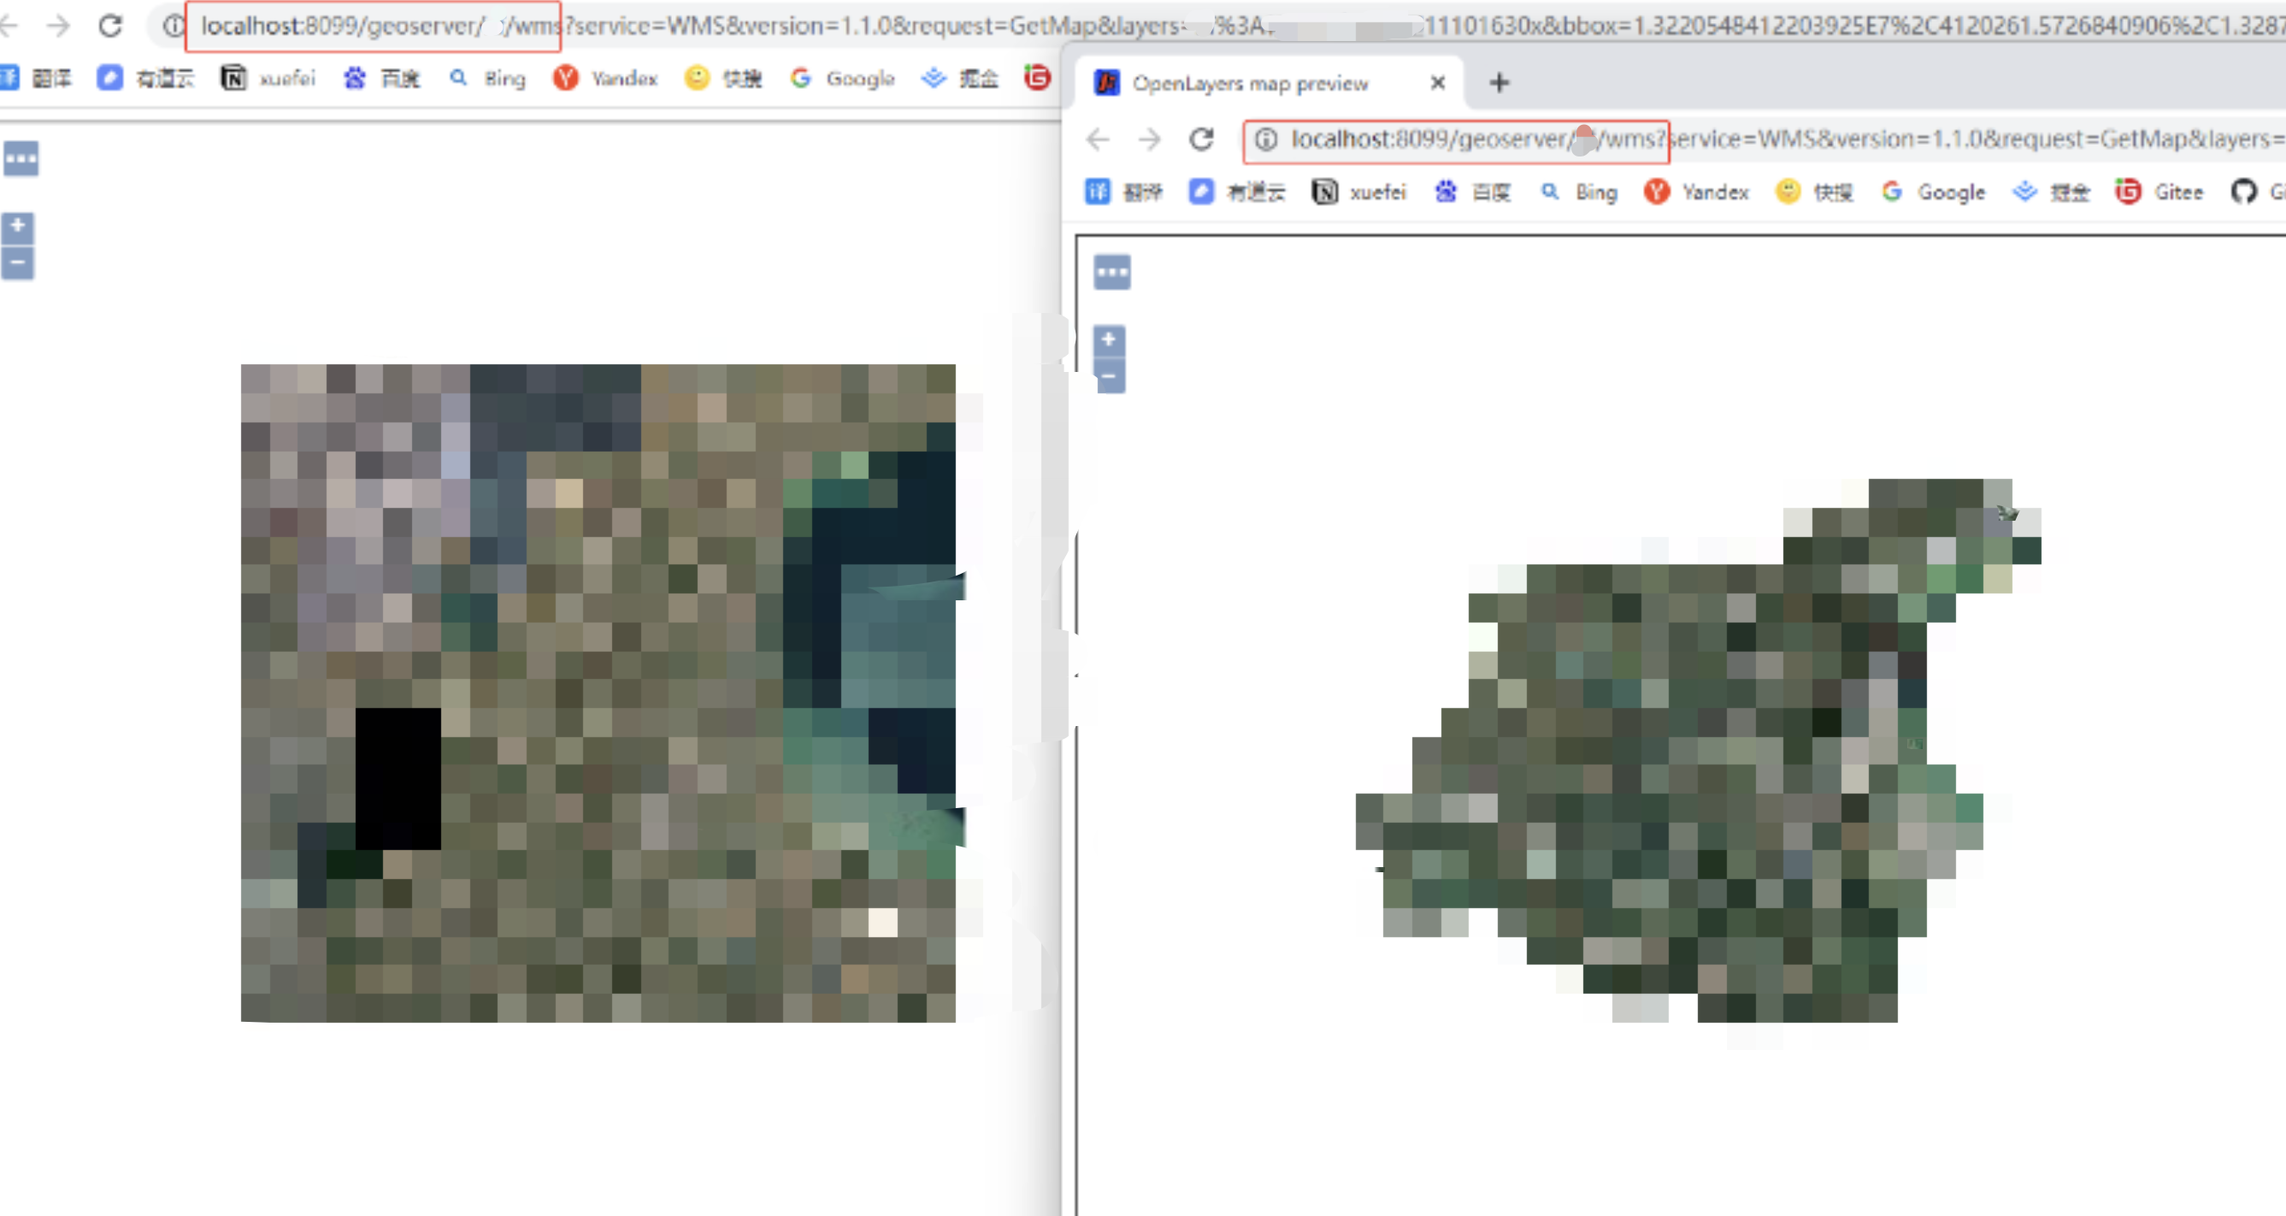
Task: Open the Yandex bookmark in the left window
Action: pos(605,78)
